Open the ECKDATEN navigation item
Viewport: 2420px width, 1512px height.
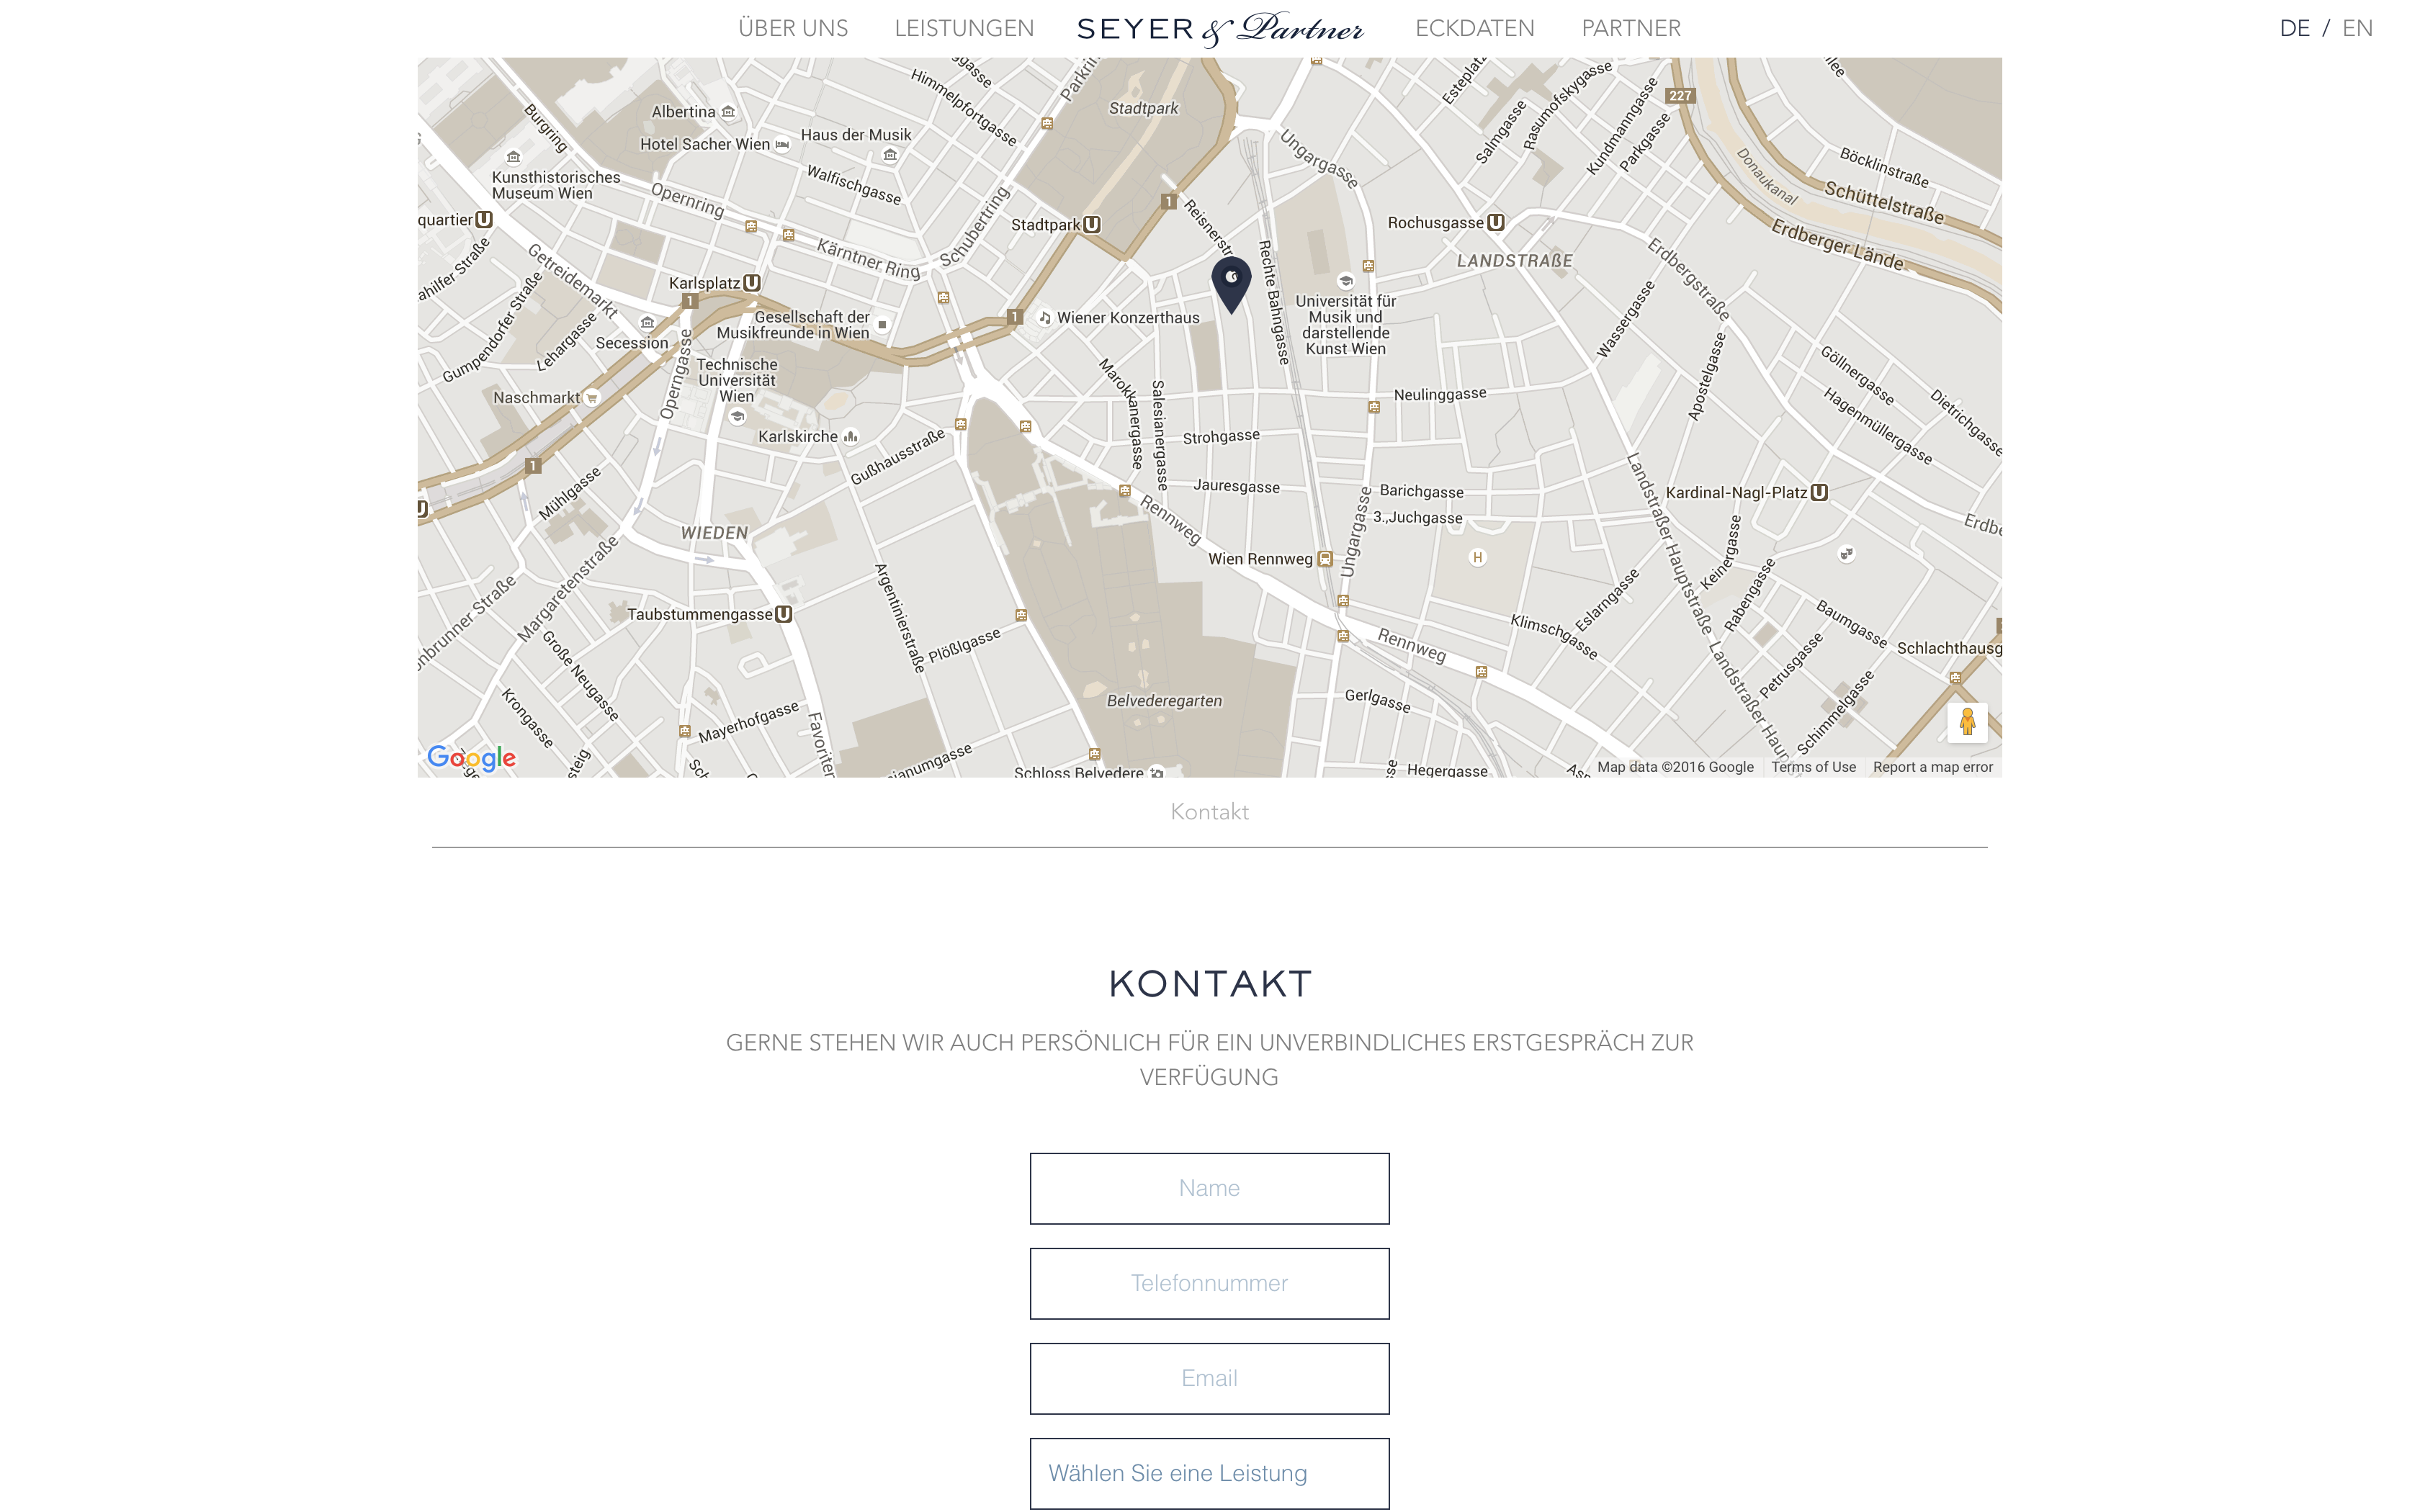(x=1474, y=28)
